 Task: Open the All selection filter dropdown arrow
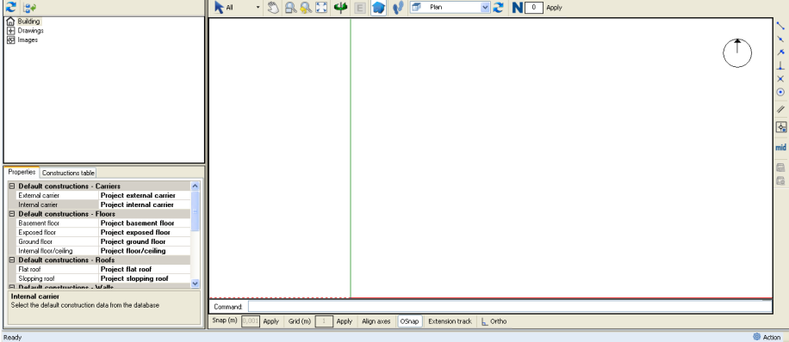click(258, 8)
